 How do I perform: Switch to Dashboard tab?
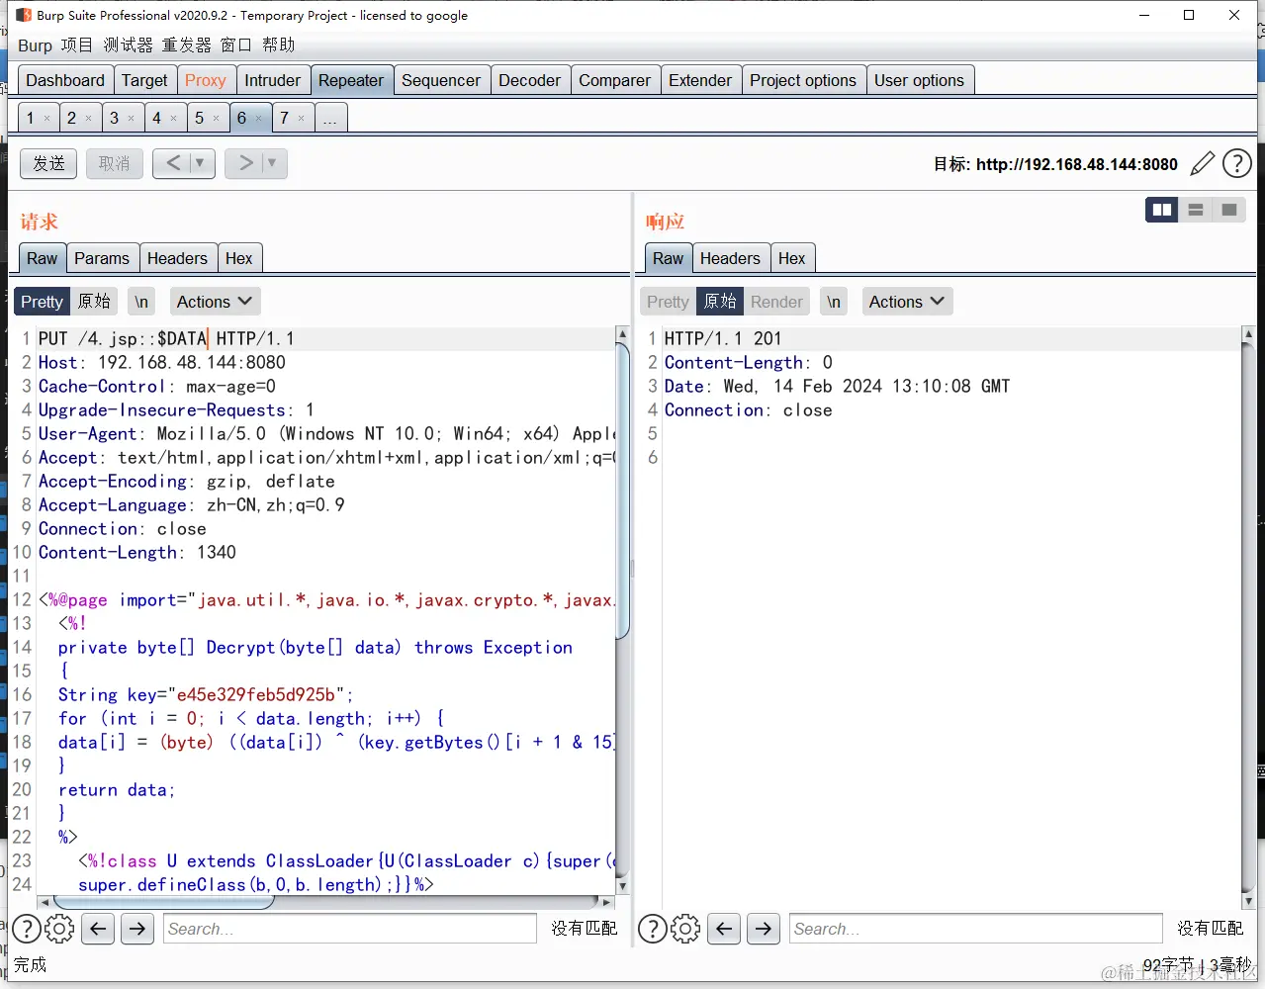(x=65, y=80)
